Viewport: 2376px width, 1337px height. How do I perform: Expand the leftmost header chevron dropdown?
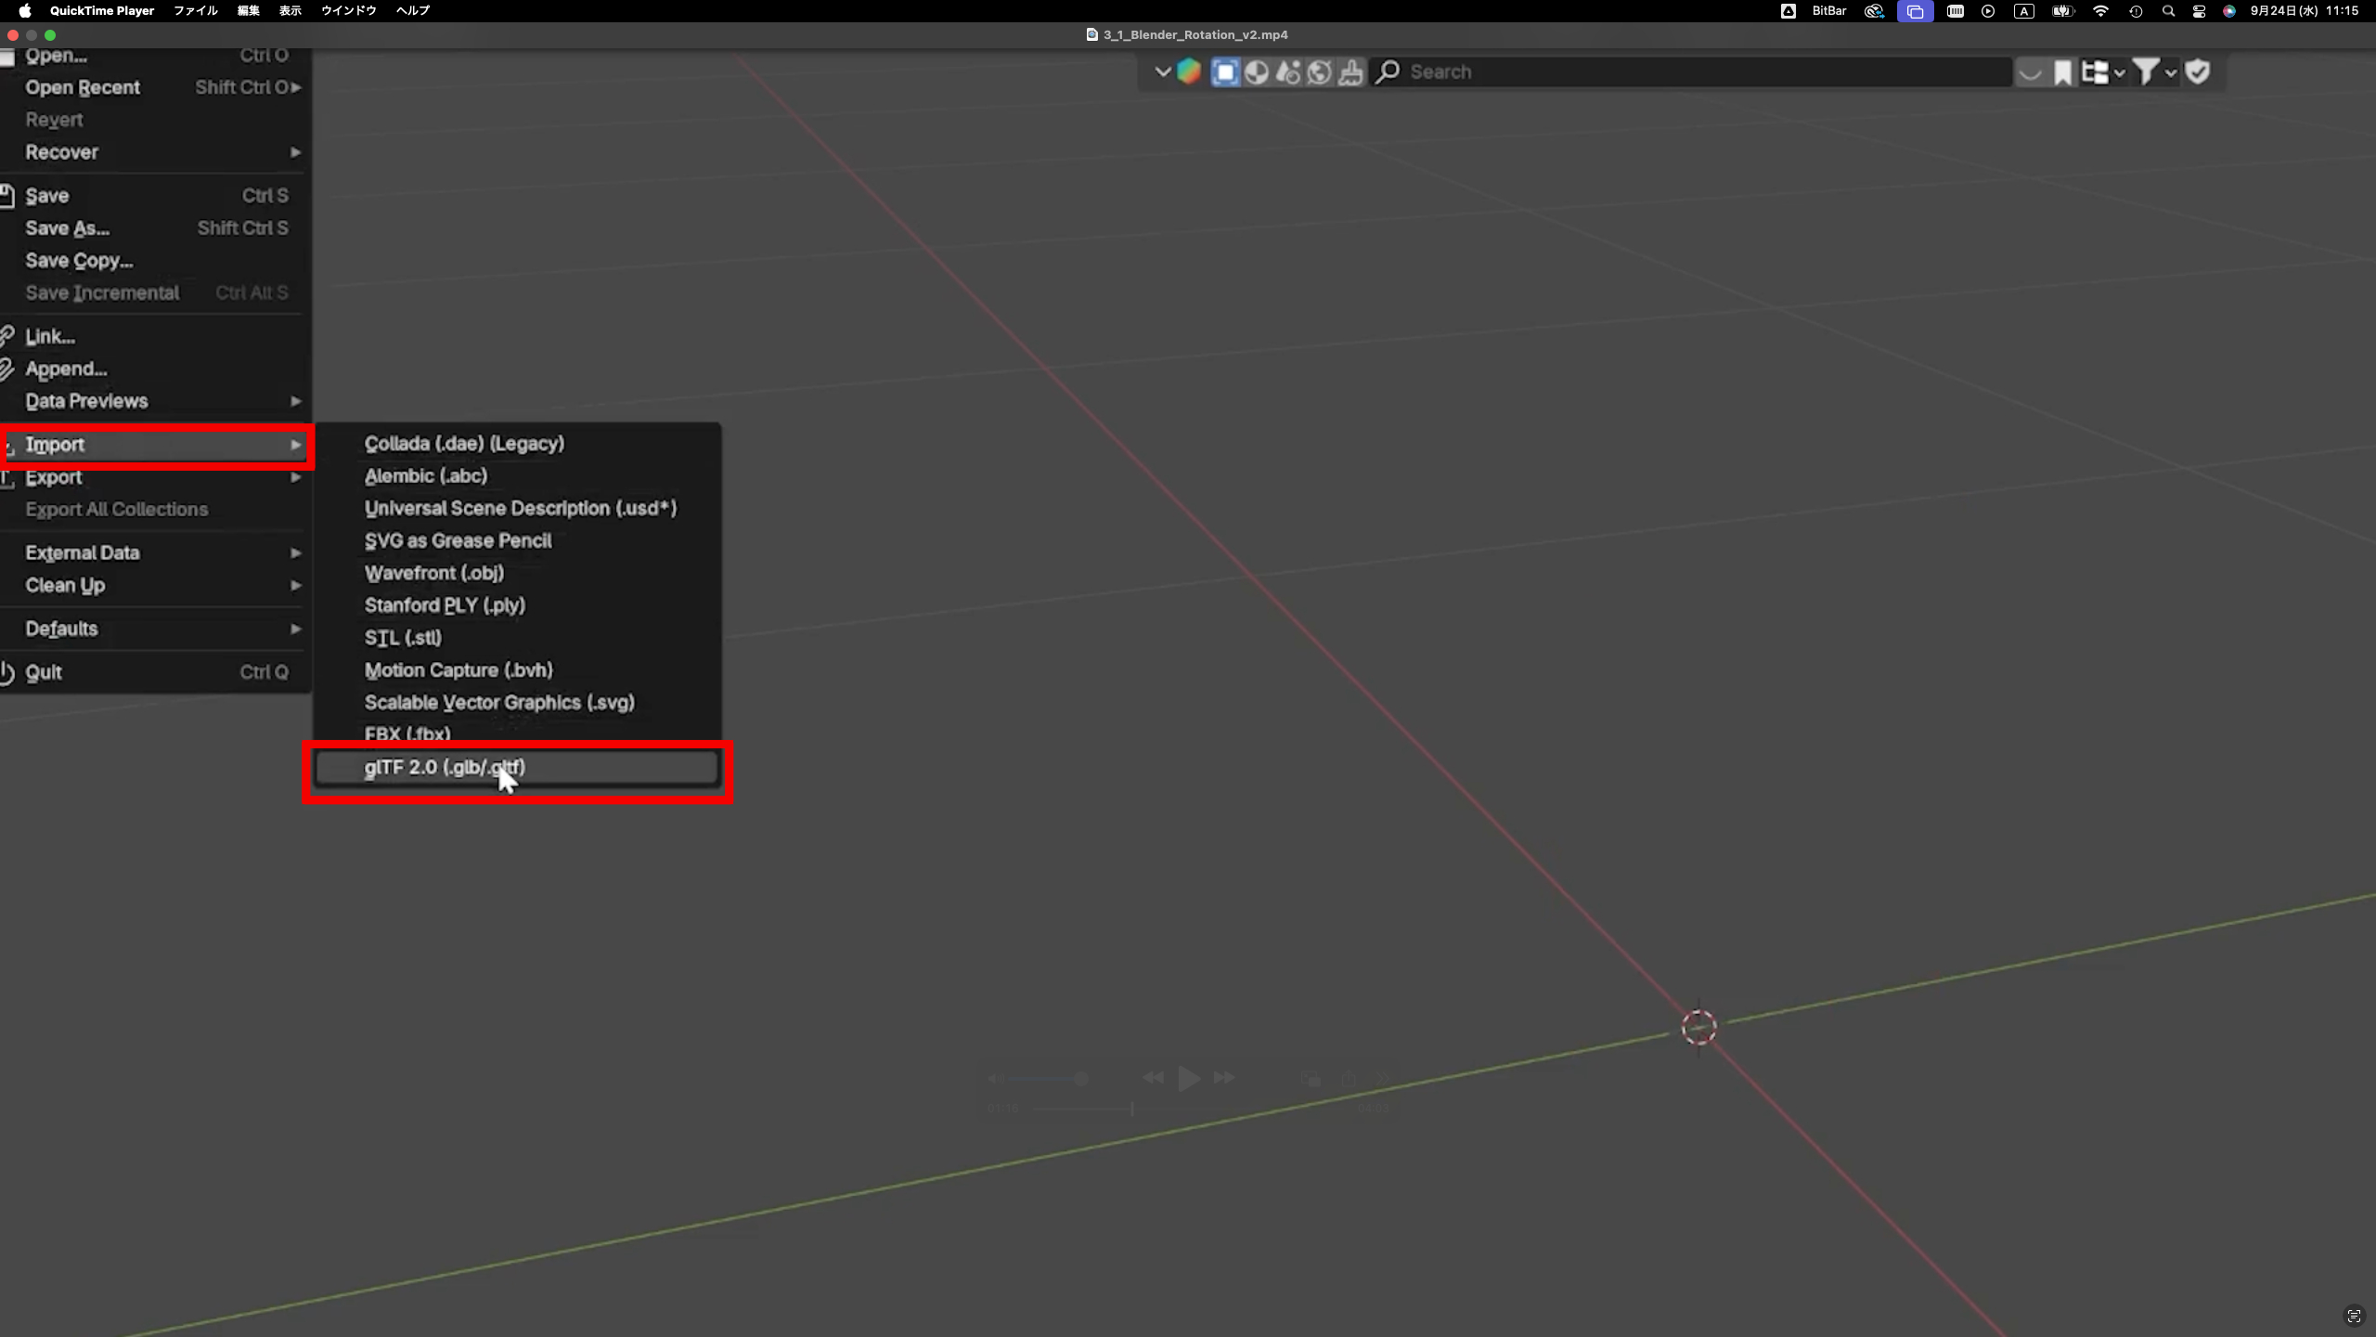coord(1163,71)
